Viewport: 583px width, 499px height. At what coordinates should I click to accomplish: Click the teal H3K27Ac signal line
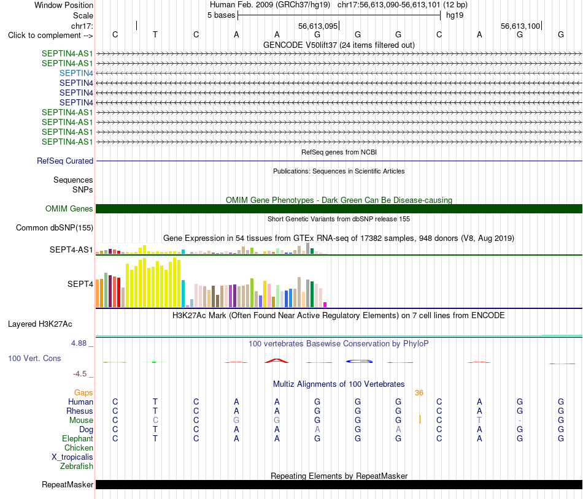(x=339, y=336)
